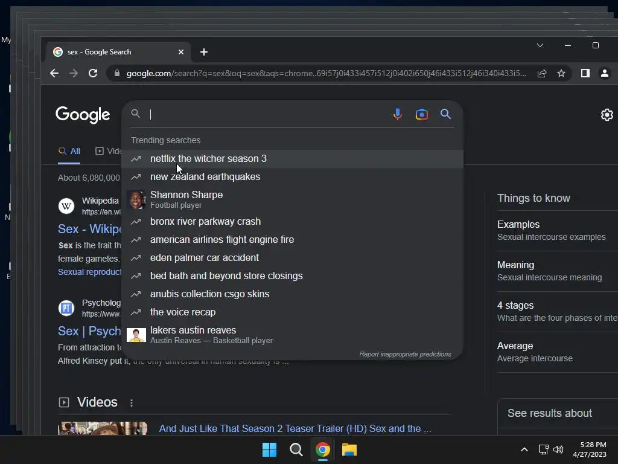Open site info via the lock icon

point(116,73)
